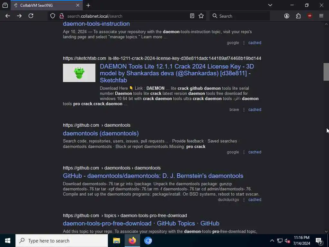Image resolution: width=329 pixels, height=247 pixels.
Task: Click Firefox icon in taskbar
Action: click(x=132, y=241)
